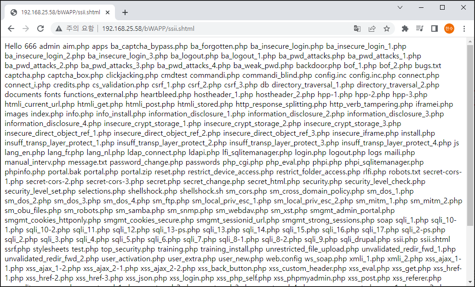Click the text 'robots.txt'
The width and height of the screenshot is (475, 287).
tap(404, 172)
